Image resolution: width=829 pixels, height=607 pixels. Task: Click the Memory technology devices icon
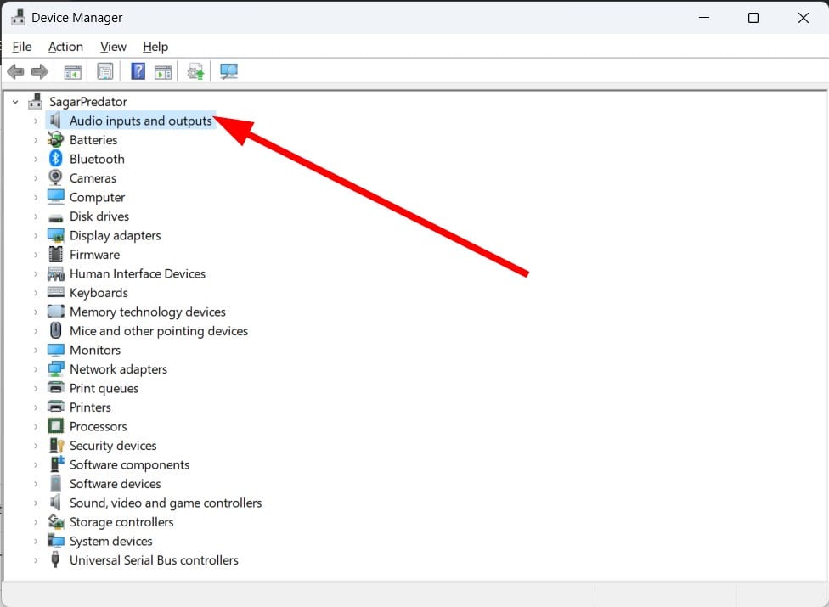(55, 312)
